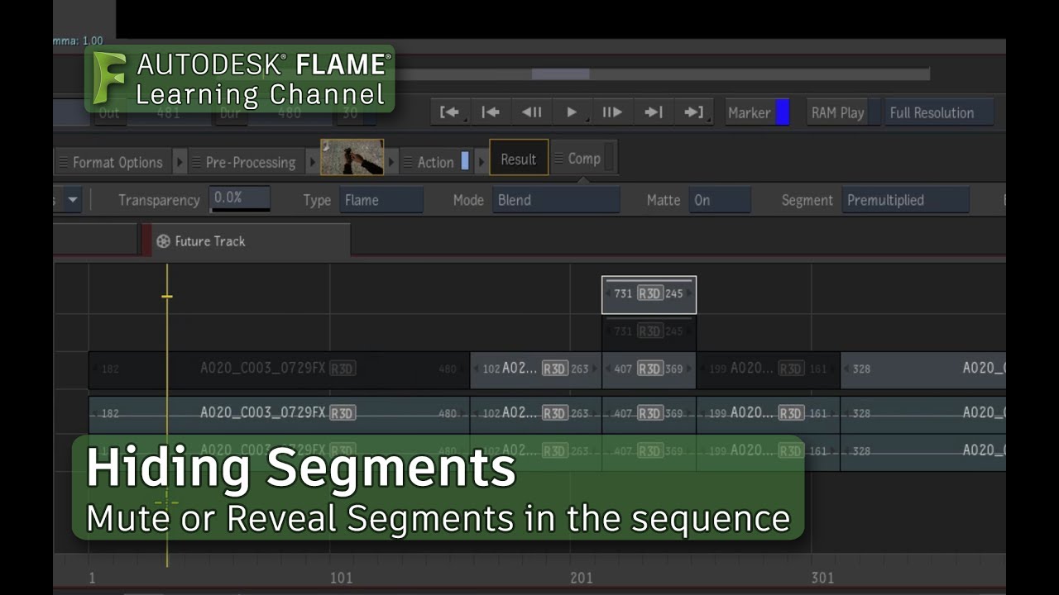Go to the next transition
This screenshot has width=1059, height=595.
(x=654, y=112)
